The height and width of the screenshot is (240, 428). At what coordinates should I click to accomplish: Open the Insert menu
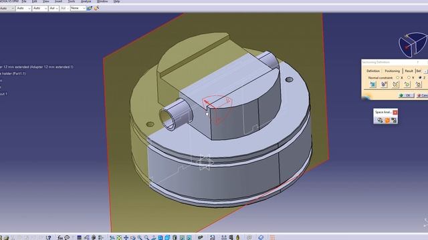pos(58,1)
